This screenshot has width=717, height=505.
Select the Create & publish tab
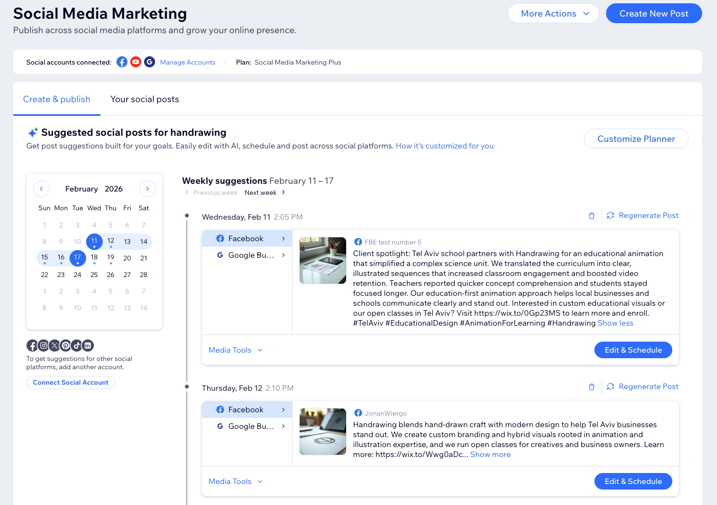coord(56,99)
